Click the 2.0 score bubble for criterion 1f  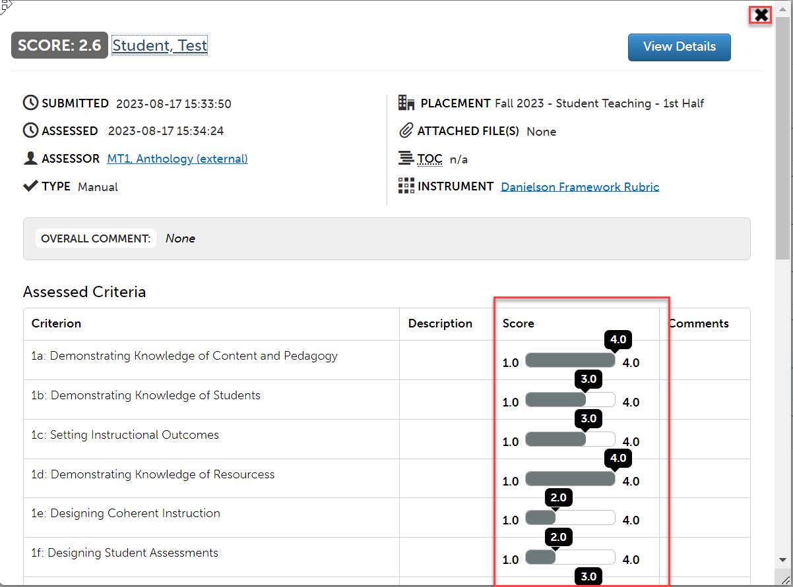[x=558, y=537]
